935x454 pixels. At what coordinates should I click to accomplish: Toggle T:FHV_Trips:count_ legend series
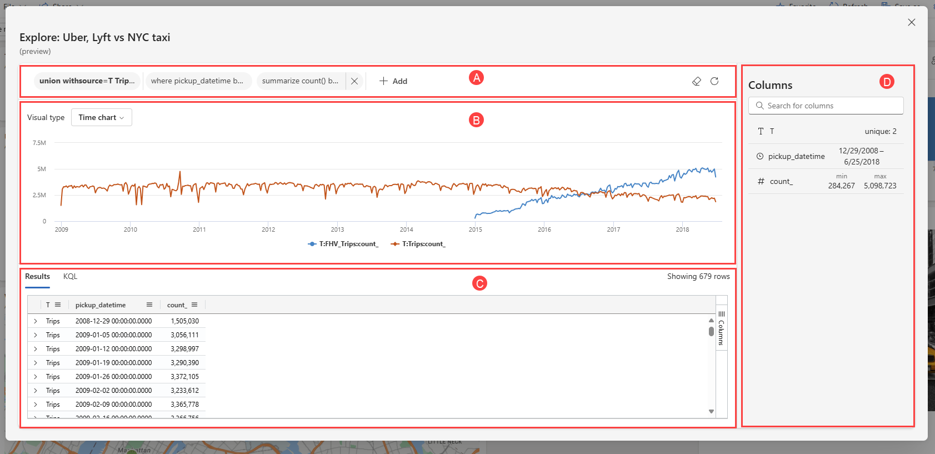pyautogui.click(x=343, y=244)
